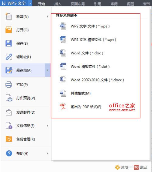The image size is (152, 172).
Task: Select 轻地址(L) menu entry
Action: coord(26,57)
